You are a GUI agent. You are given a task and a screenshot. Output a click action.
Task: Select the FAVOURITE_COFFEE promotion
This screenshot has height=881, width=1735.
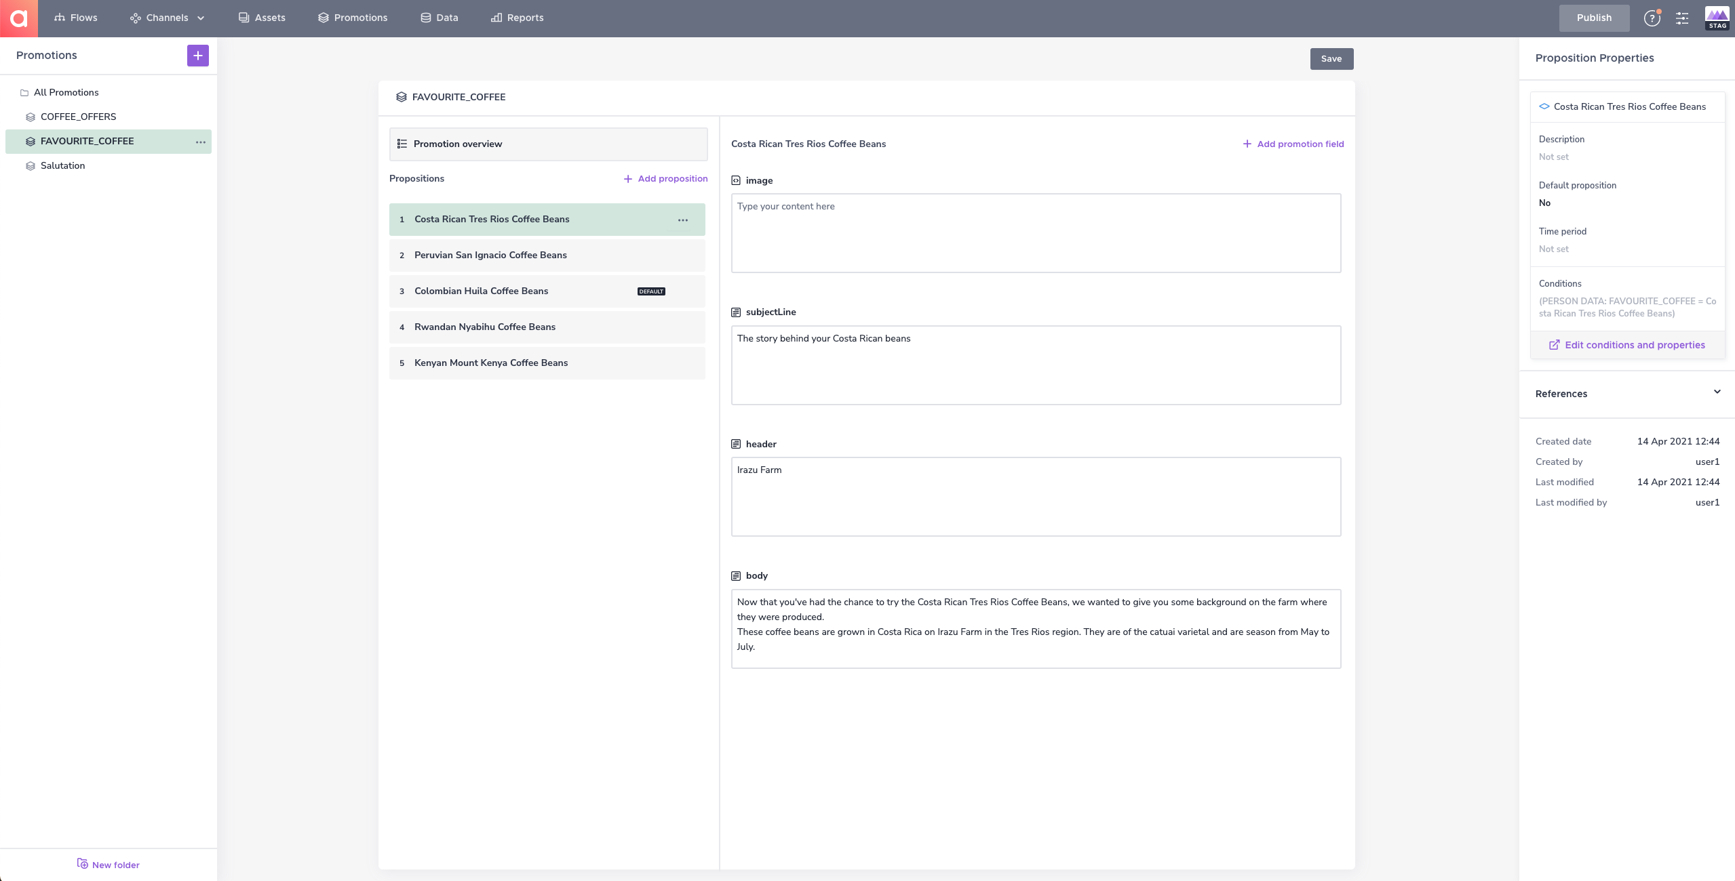pos(109,141)
